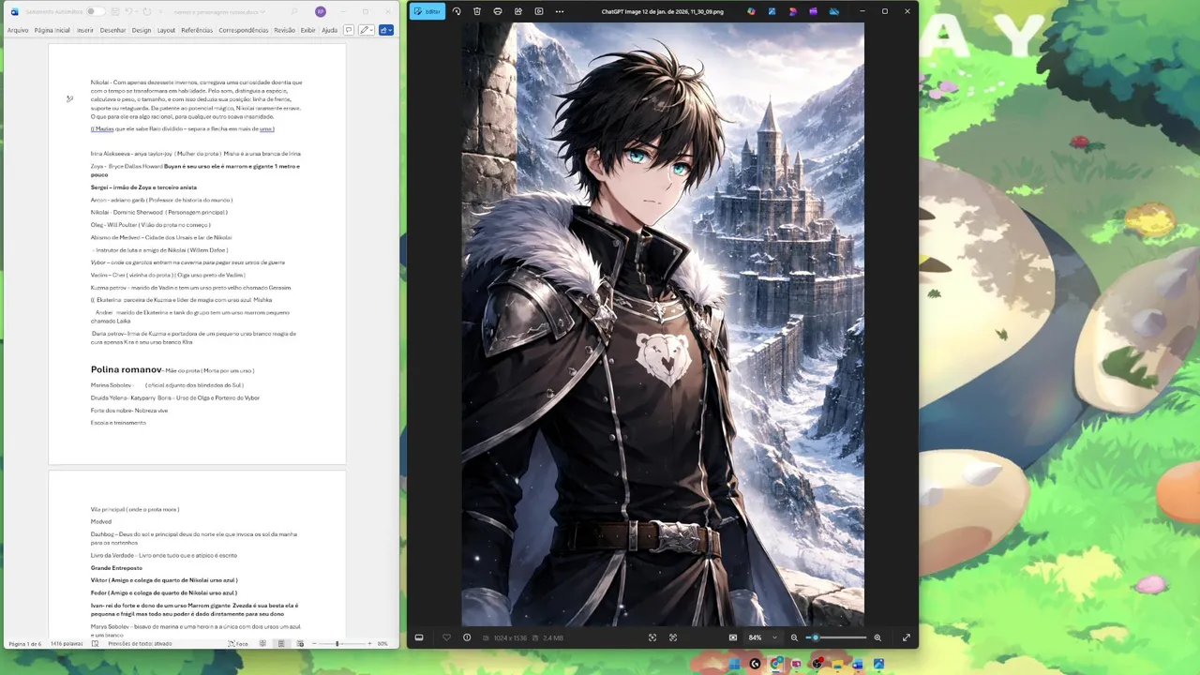This screenshot has width=1200, height=675.
Task: Select Web Layout view icon in Word
Action: [300, 644]
